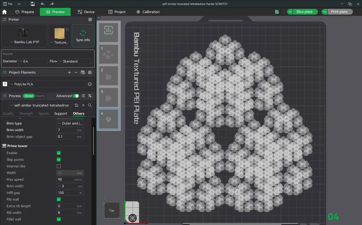Open nozzle Diameter dropdown

point(33,61)
